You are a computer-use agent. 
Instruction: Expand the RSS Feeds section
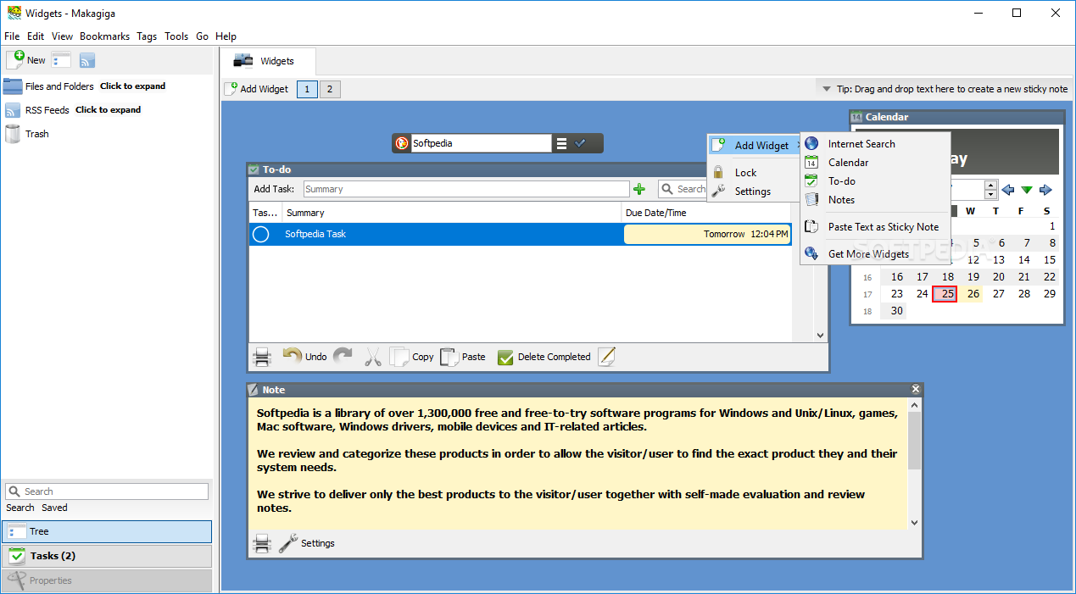tap(109, 110)
